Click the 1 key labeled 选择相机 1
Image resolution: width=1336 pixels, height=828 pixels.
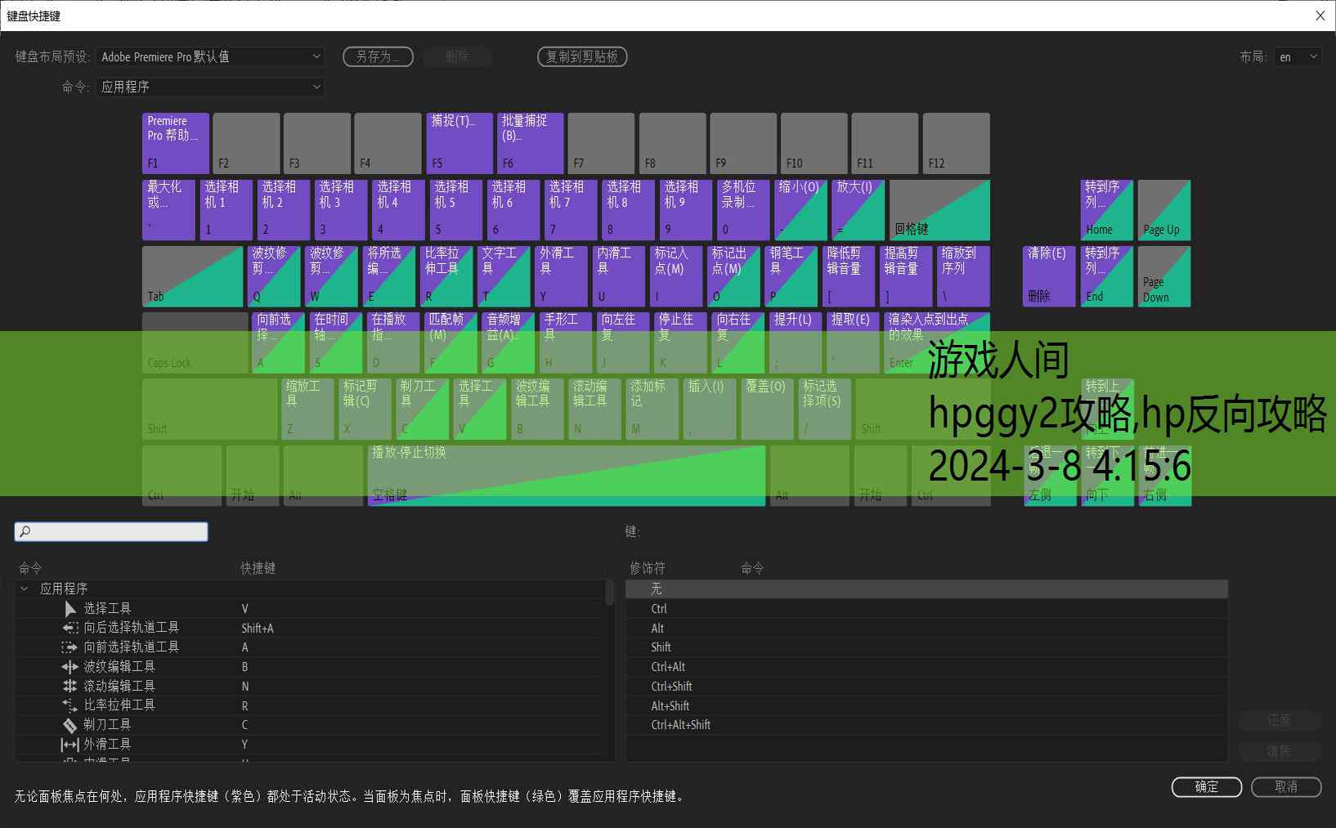click(x=226, y=210)
